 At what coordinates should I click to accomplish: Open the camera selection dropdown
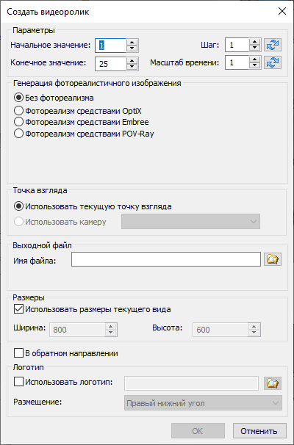click(190, 221)
